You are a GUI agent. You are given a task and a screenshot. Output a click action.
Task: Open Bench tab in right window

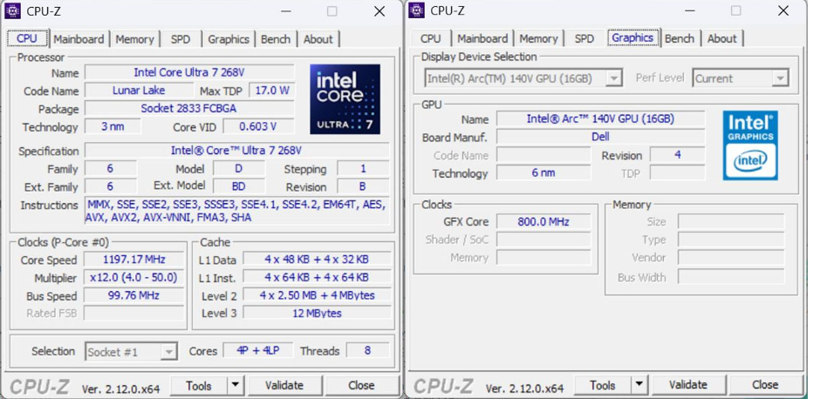[680, 39]
